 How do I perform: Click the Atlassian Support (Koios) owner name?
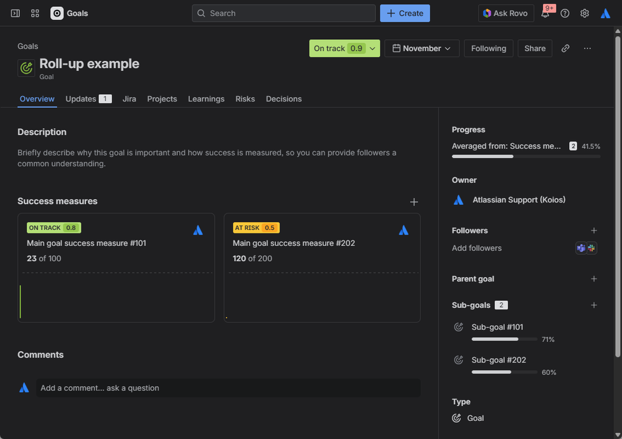coord(519,200)
